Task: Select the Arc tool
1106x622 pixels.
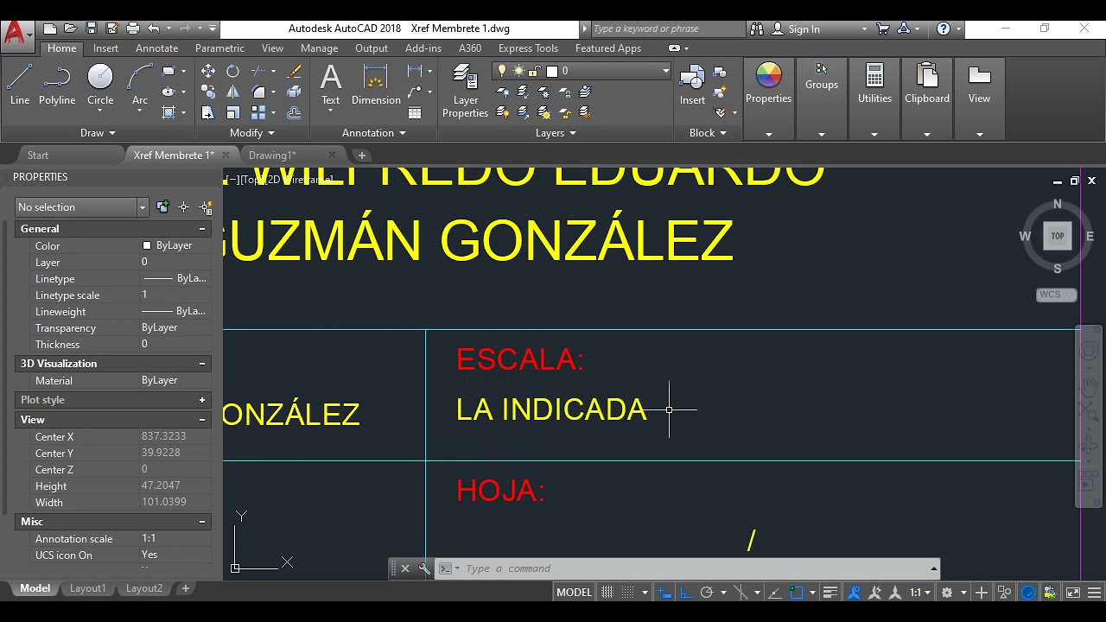Action: pyautogui.click(x=140, y=86)
